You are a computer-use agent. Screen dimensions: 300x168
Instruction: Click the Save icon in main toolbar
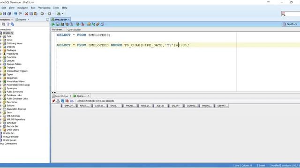[5, 14]
